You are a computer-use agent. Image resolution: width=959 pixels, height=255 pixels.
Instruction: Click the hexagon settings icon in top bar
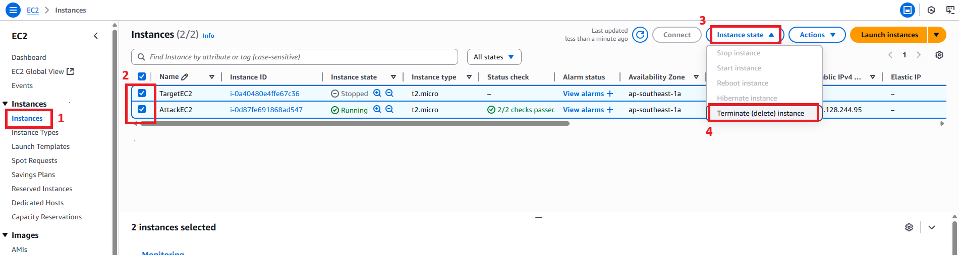pos(931,10)
